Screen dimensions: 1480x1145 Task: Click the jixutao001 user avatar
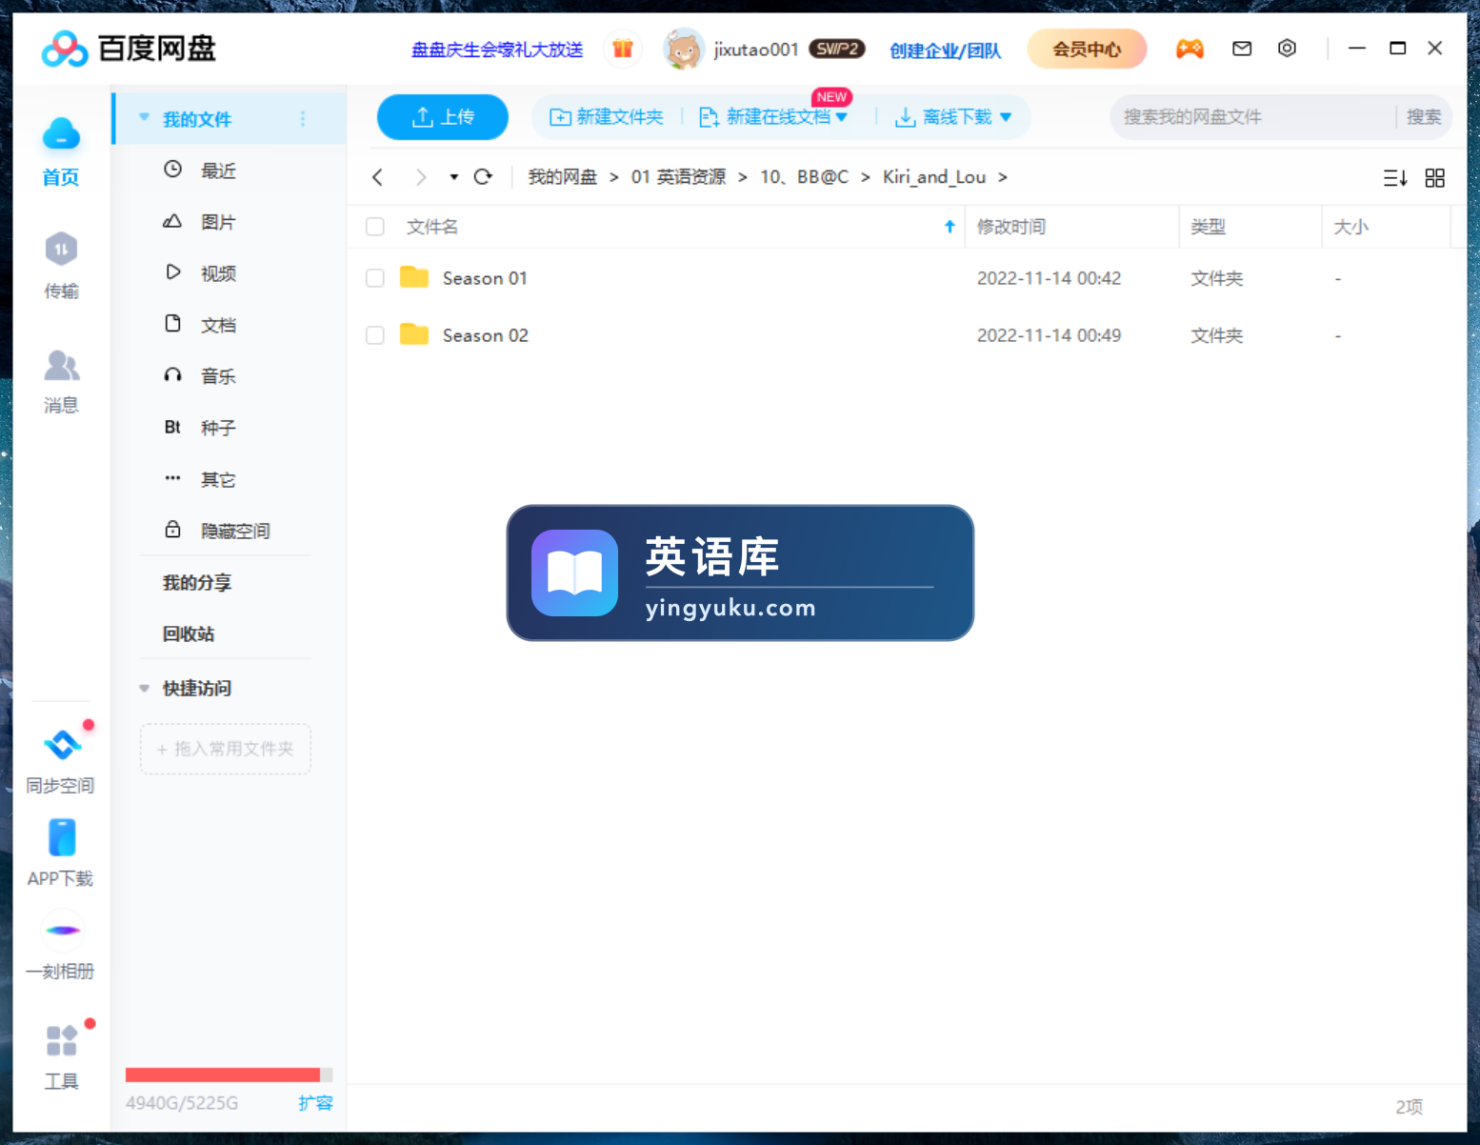683,49
